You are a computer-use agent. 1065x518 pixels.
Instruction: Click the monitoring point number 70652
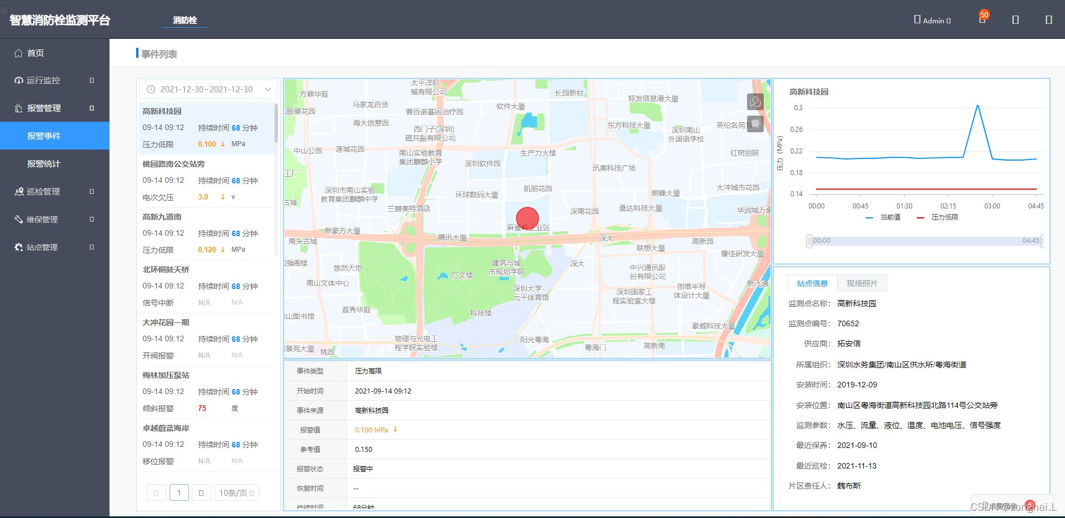pos(848,323)
